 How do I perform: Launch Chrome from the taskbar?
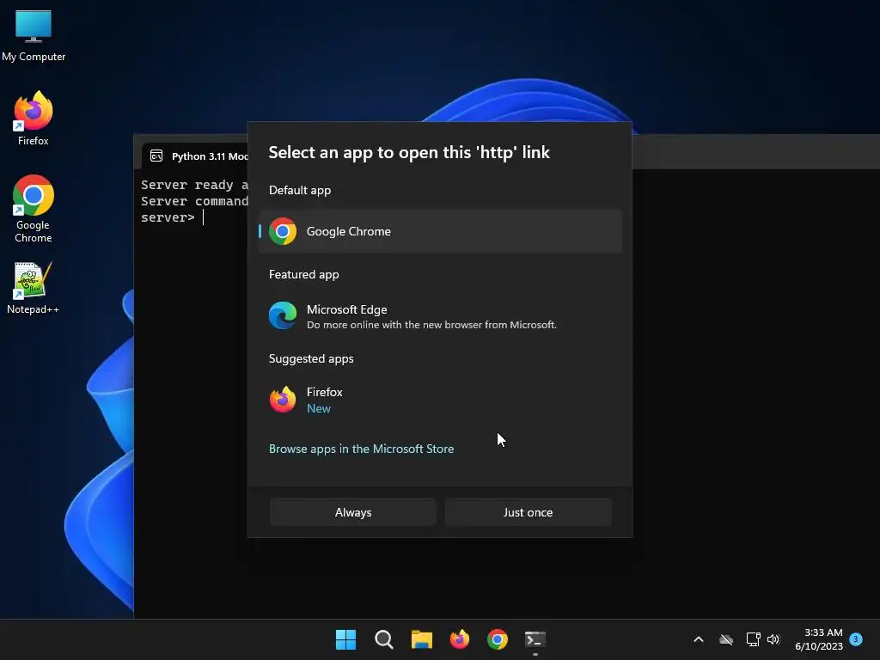point(498,639)
